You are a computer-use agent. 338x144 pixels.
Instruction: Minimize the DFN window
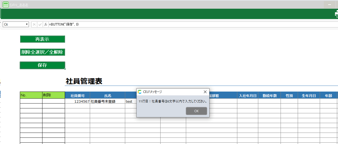pyautogui.click(x=330, y=5)
